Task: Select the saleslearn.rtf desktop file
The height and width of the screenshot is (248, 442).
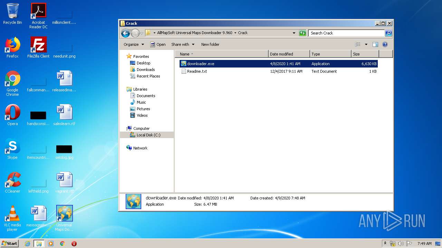Action: (x=64, y=115)
